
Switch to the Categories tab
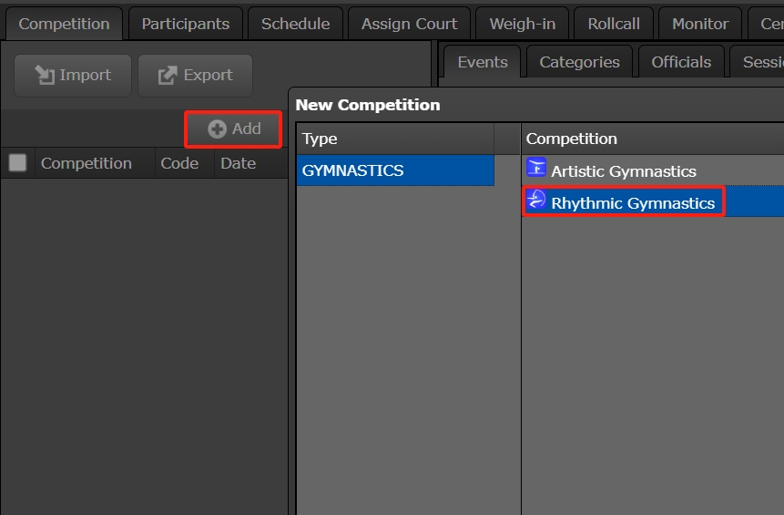(x=579, y=62)
